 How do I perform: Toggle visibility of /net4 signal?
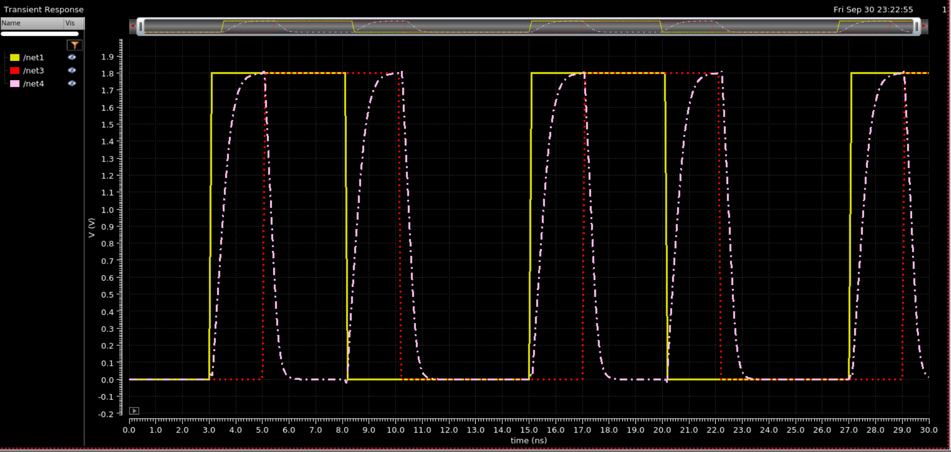click(72, 83)
